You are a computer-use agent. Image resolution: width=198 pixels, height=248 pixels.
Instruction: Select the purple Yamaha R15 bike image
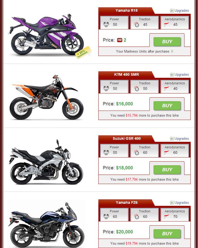(46, 34)
